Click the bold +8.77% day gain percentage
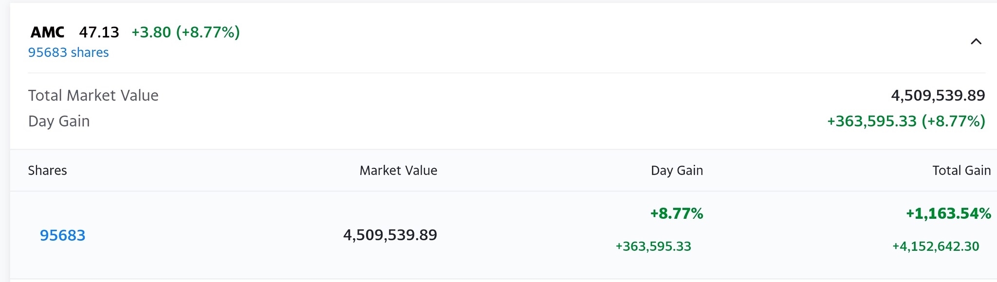This screenshot has height=282, width=997. click(677, 213)
